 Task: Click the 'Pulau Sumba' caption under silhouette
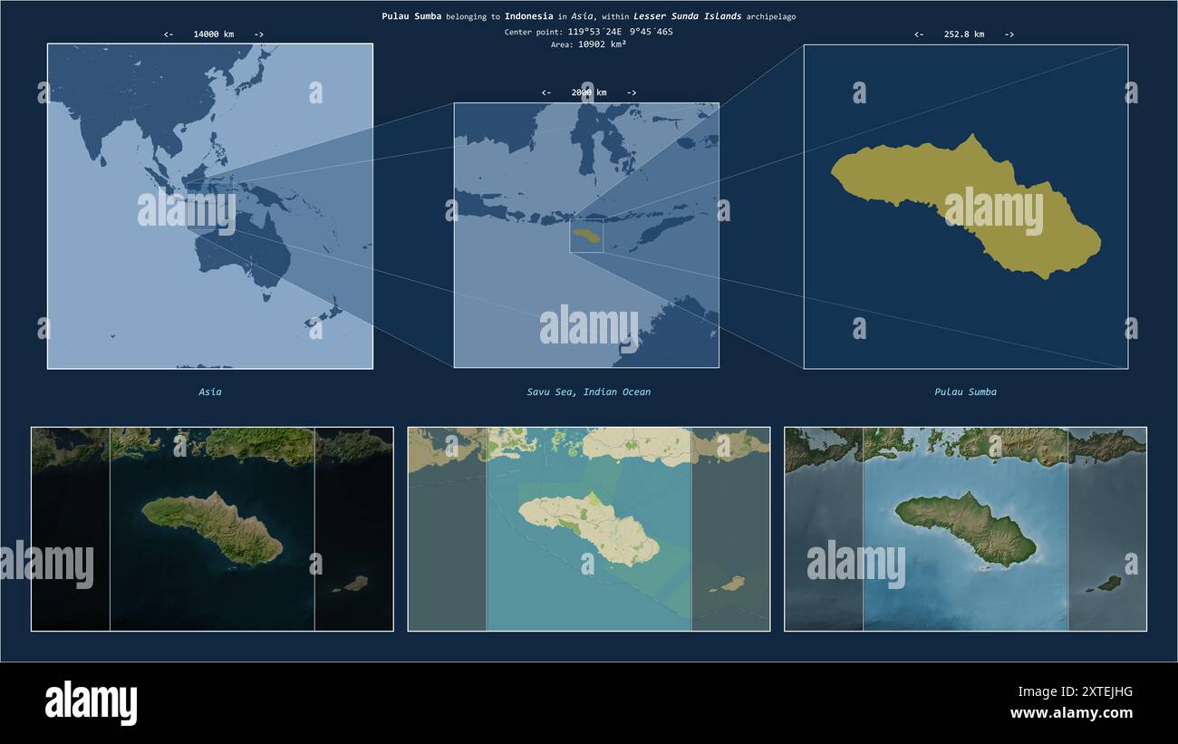click(x=966, y=392)
